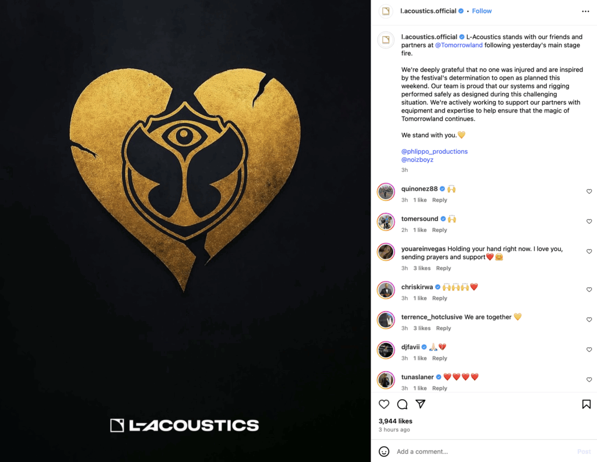Focus the Add a comment field

pyautogui.click(x=483, y=452)
